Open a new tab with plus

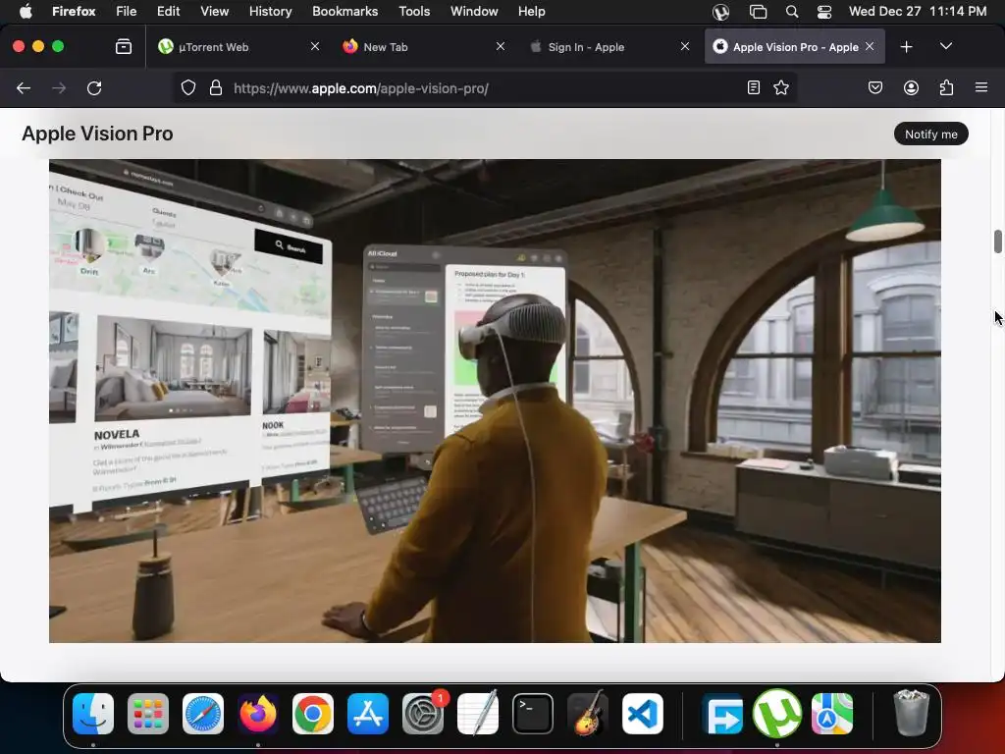pos(906,47)
